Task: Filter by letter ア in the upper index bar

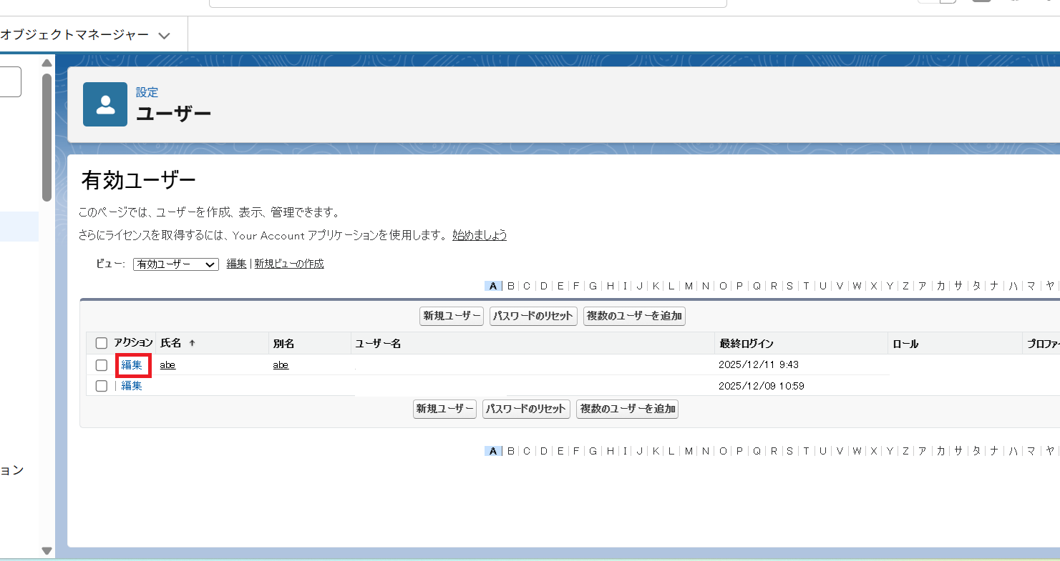Action: pos(923,286)
